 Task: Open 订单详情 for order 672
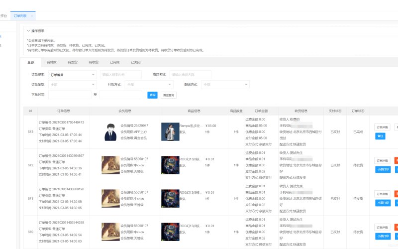tap(382, 160)
